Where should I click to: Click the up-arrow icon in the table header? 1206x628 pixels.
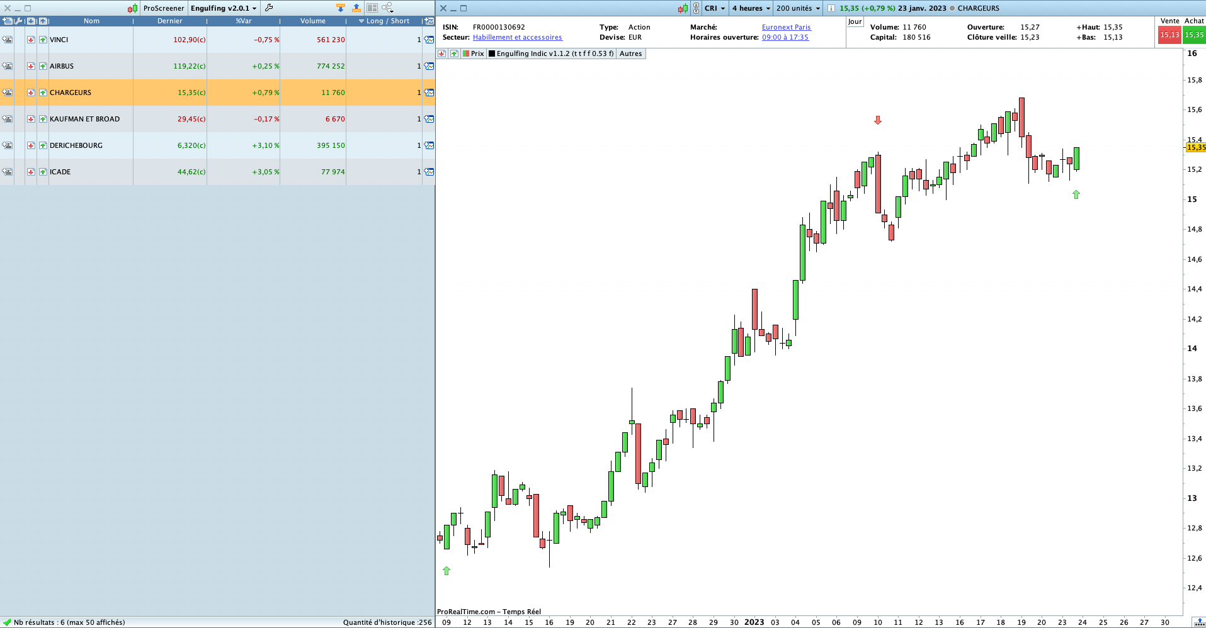pos(43,21)
